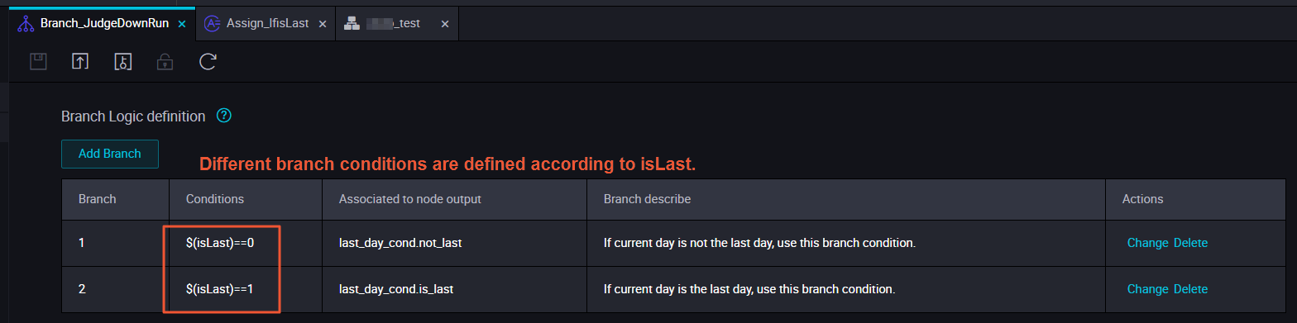The image size is (1297, 323).
Task: Click the lock icon in toolbar
Action: [165, 61]
